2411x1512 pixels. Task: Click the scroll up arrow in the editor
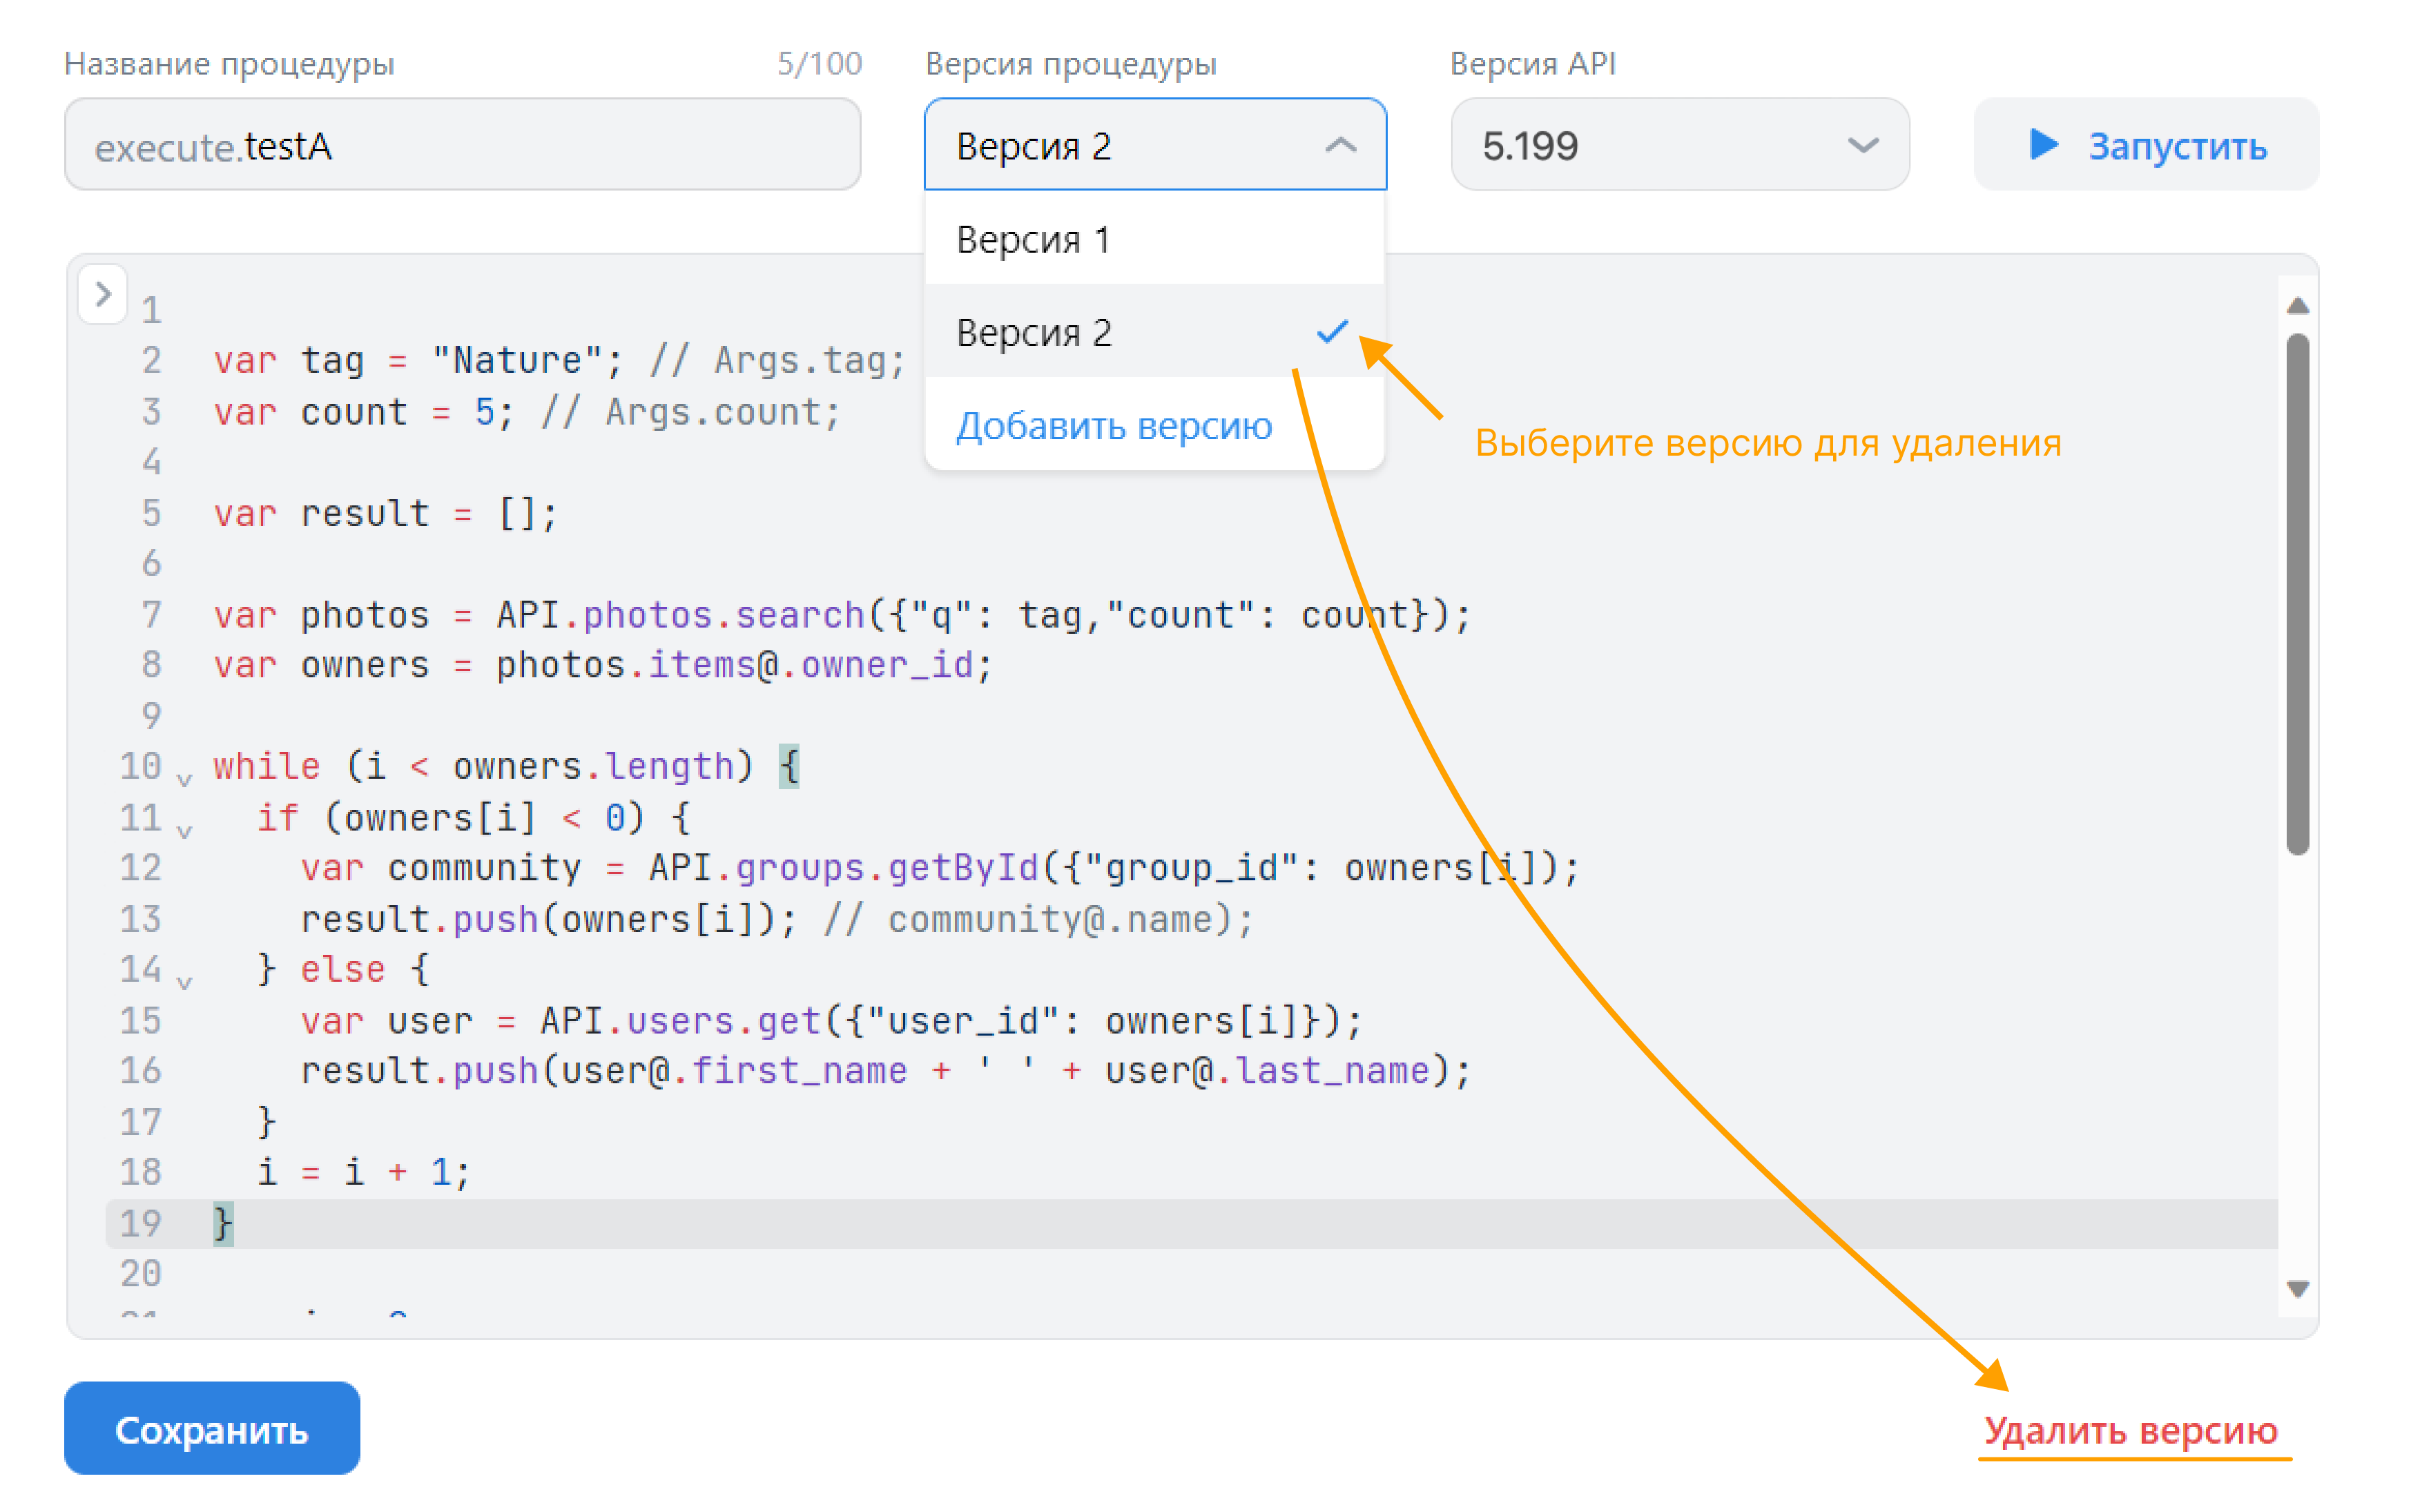(x=2297, y=306)
